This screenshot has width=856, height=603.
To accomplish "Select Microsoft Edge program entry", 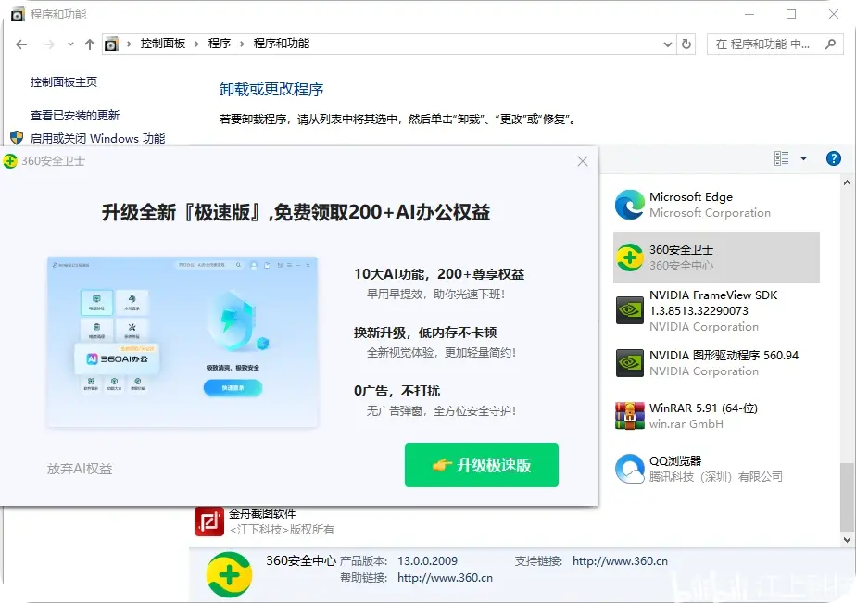I will coord(716,205).
